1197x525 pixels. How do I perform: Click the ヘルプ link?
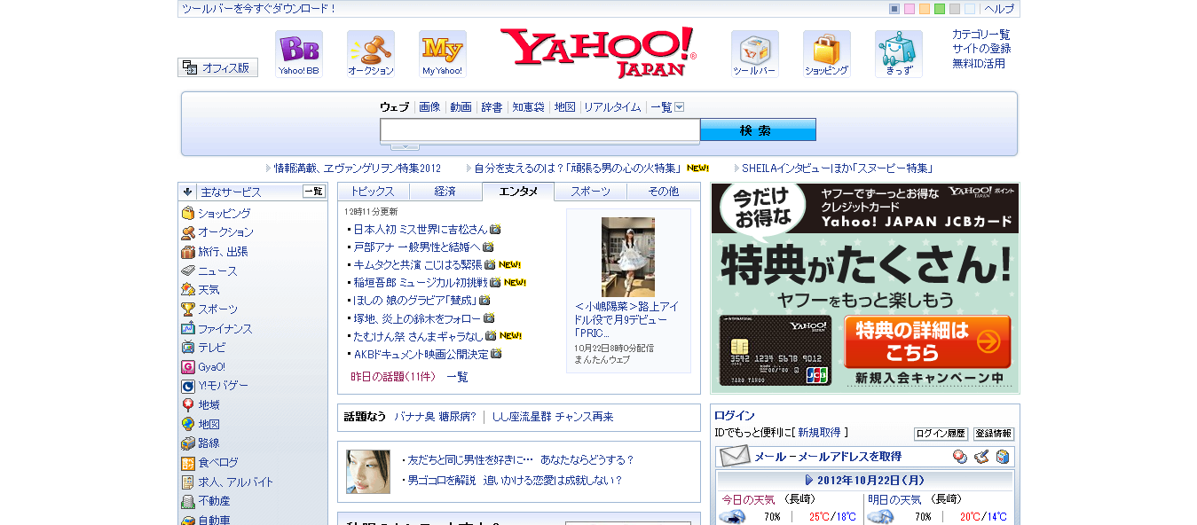point(999,9)
